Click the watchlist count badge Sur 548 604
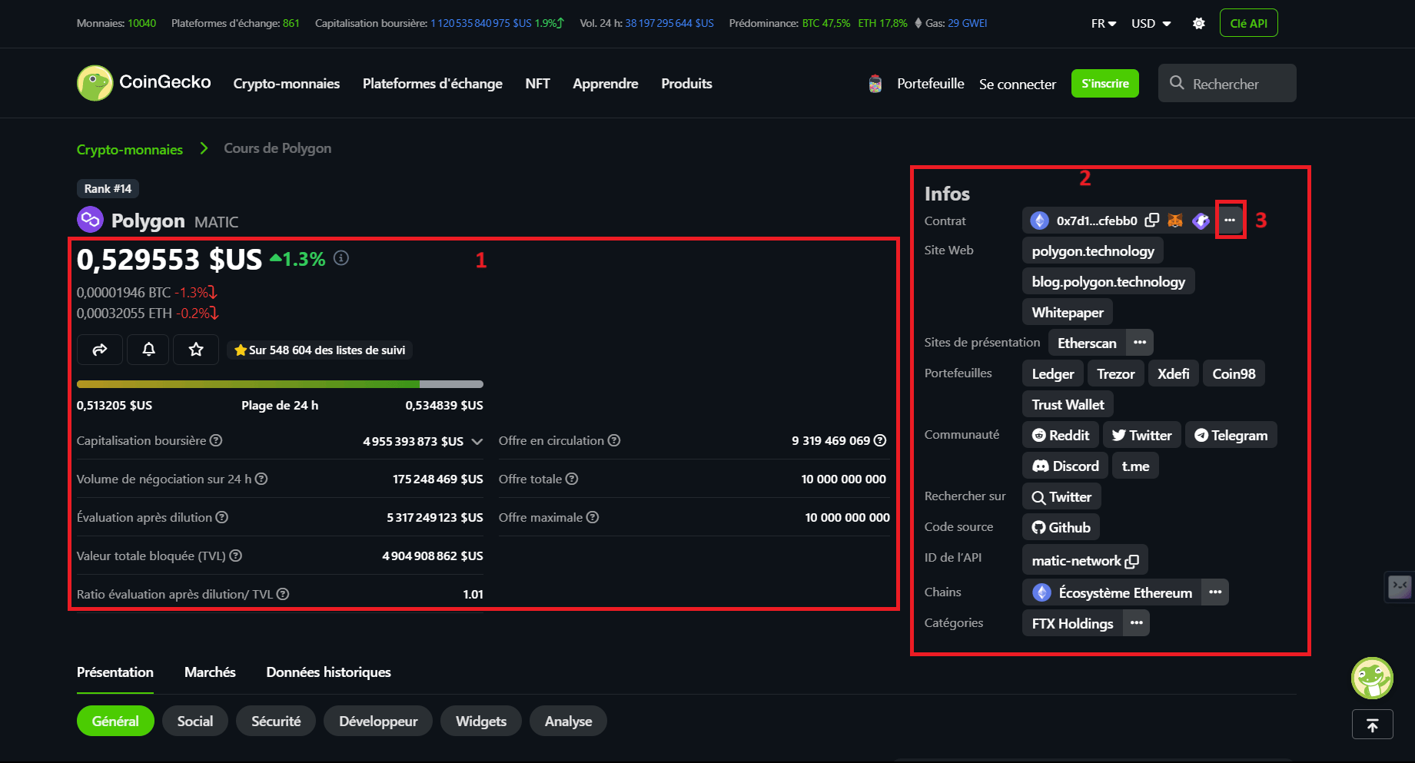 tap(320, 350)
